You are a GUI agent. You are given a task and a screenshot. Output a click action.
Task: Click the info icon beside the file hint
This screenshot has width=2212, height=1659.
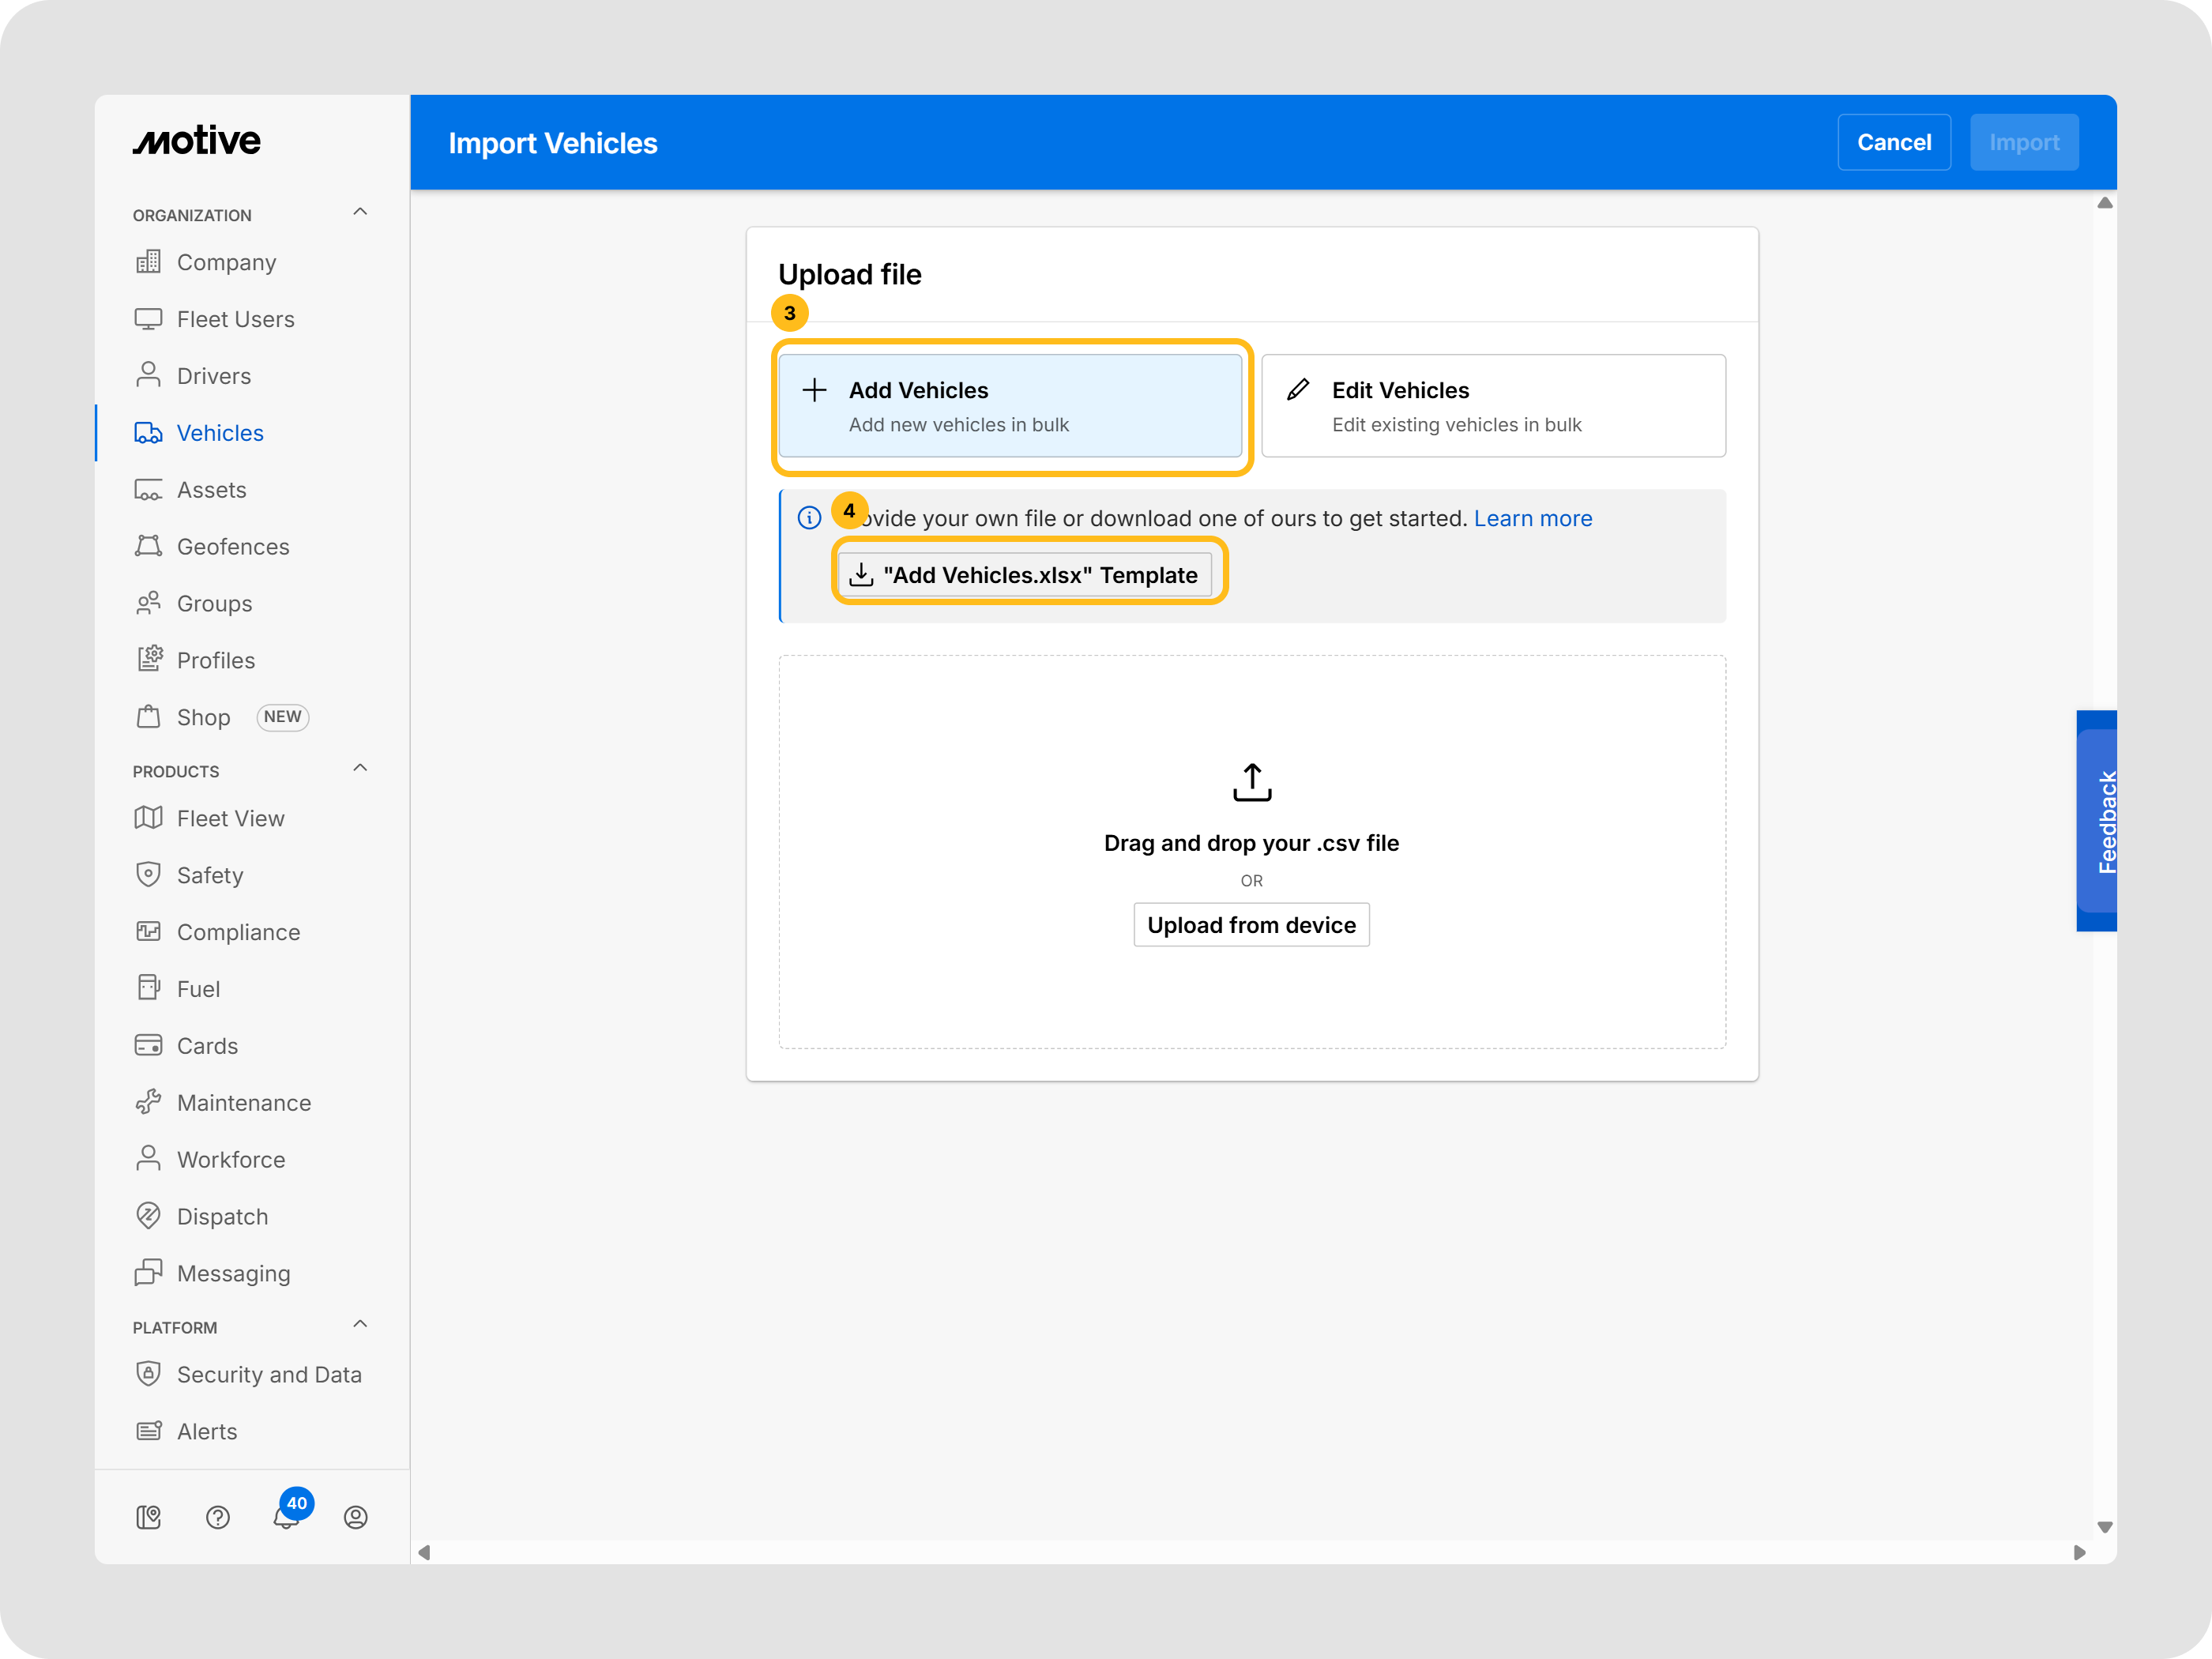click(x=809, y=518)
